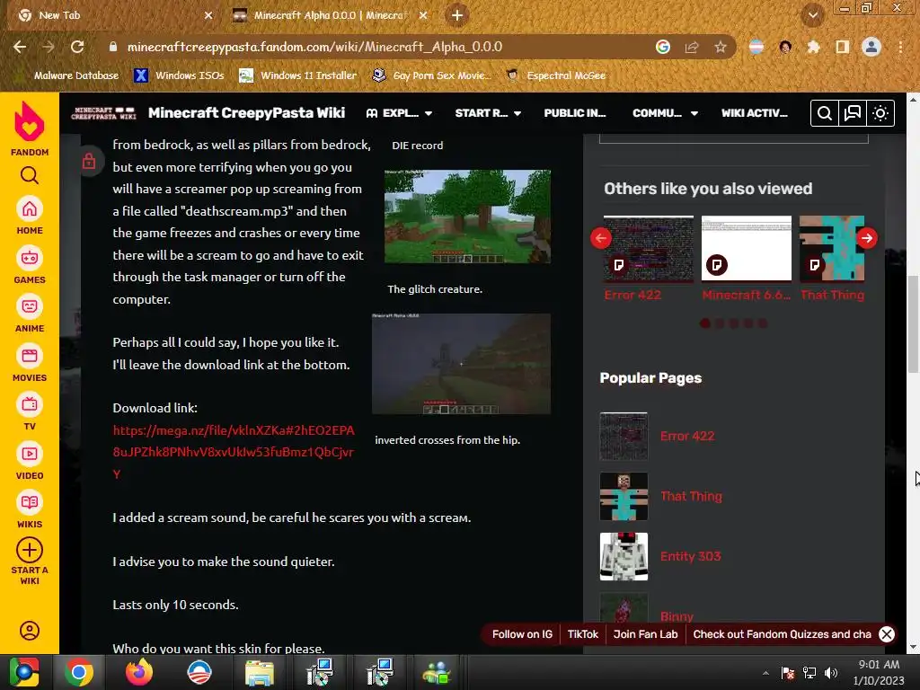Open Minecraft 6.6... carousel thumbnail

(x=747, y=248)
